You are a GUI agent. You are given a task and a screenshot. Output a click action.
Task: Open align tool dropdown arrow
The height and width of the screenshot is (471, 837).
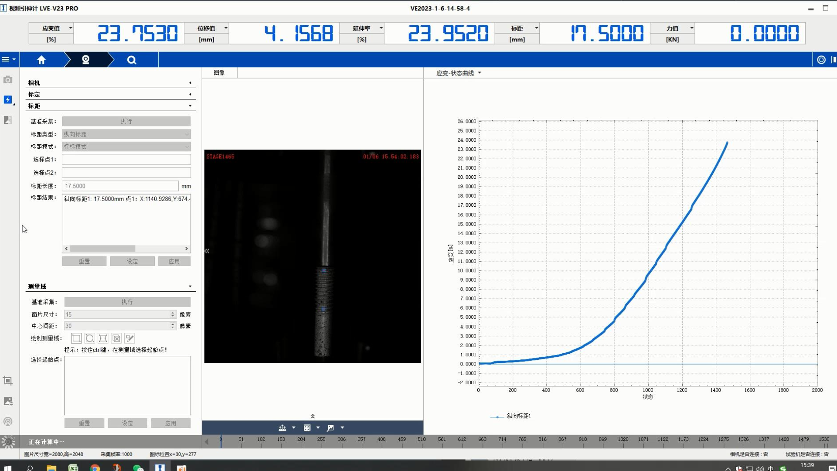294,428
